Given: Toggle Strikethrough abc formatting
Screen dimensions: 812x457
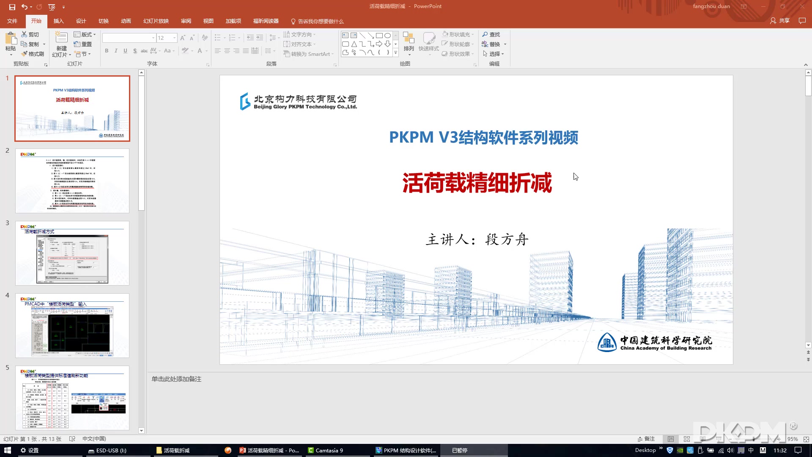Looking at the screenshot, I should click(x=144, y=51).
